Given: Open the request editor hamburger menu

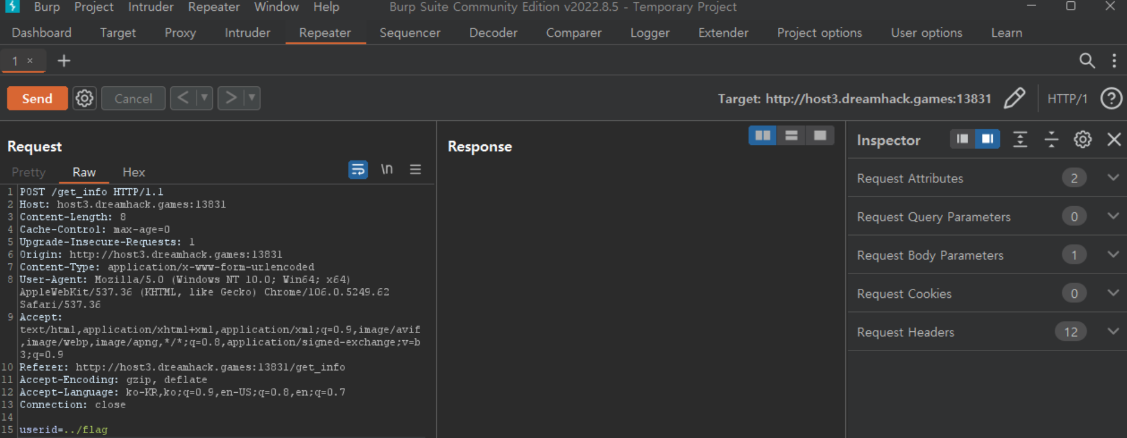Looking at the screenshot, I should click(x=415, y=169).
